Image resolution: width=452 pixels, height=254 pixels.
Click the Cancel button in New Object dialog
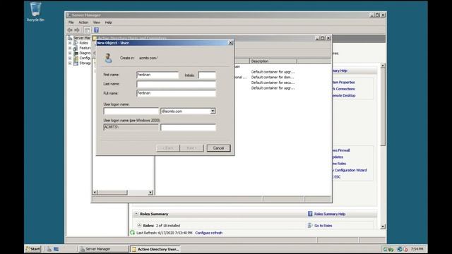[x=218, y=148]
